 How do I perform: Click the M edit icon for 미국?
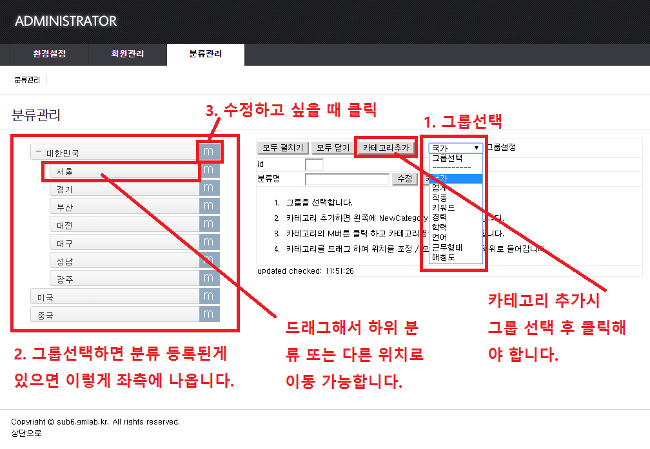click(211, 296)
